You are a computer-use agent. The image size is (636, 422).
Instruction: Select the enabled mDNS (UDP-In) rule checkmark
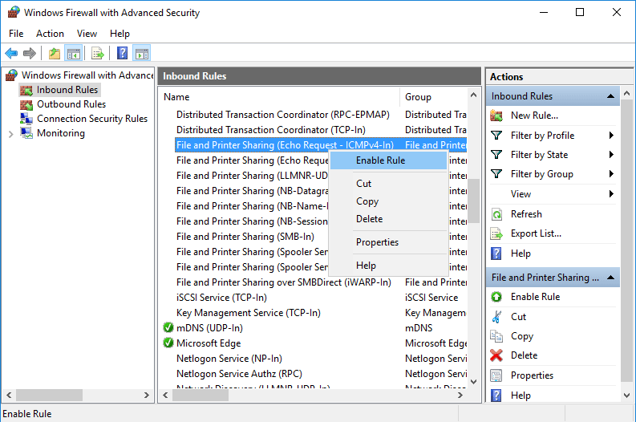168,327
